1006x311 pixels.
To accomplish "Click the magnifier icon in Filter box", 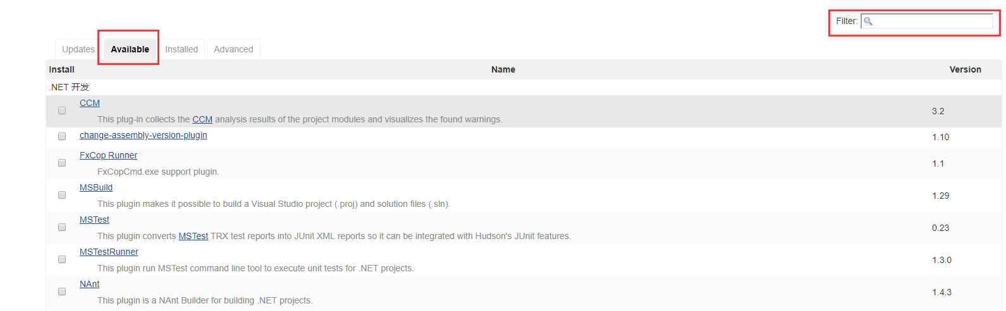I will point(868,21).
